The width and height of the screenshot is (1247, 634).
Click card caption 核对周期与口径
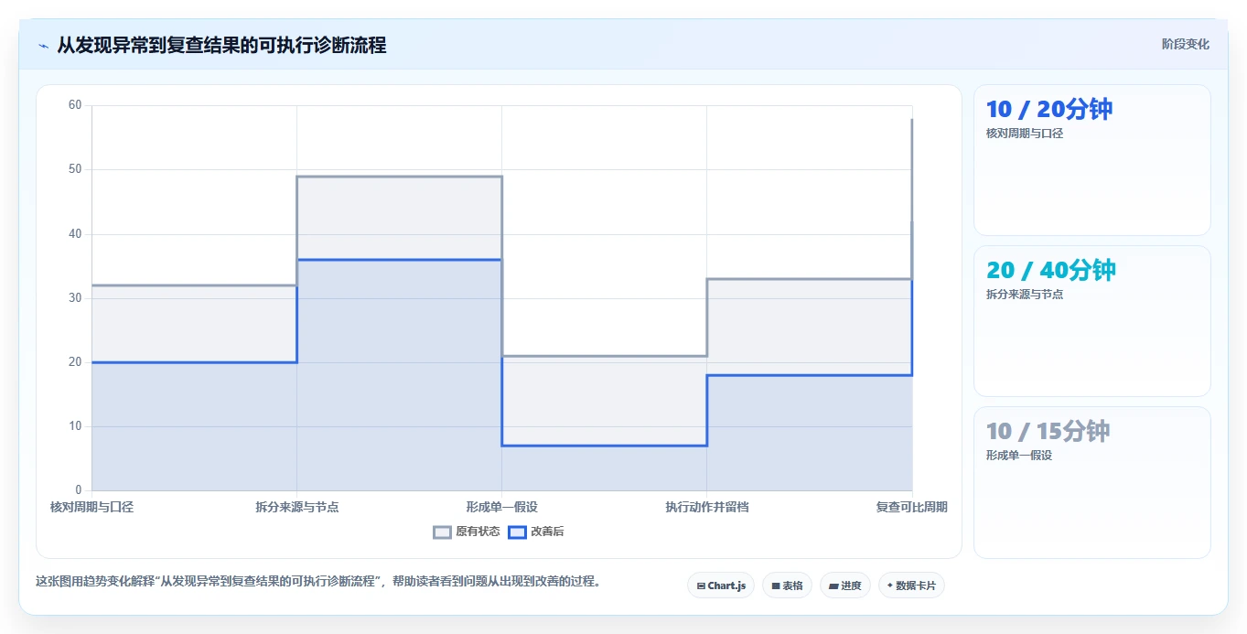point(1025,134)
